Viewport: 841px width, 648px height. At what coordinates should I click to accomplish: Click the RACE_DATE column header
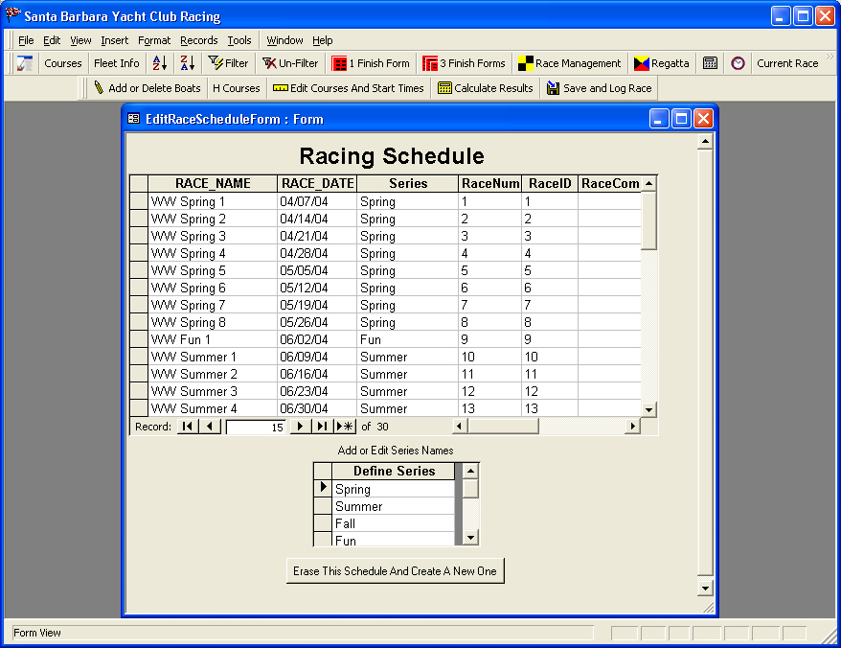tap(317, 184)
